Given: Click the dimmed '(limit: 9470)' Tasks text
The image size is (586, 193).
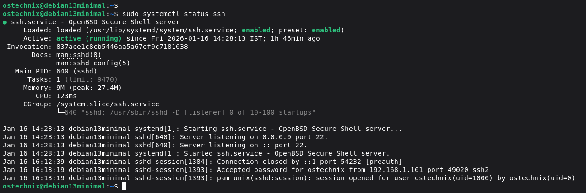Looking at the screenshot, I should click(x=91, y=79).
